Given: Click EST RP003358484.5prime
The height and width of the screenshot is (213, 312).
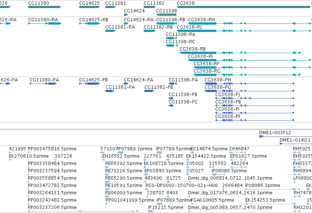Looking at the screenshot, I should (x=29, y=167).
